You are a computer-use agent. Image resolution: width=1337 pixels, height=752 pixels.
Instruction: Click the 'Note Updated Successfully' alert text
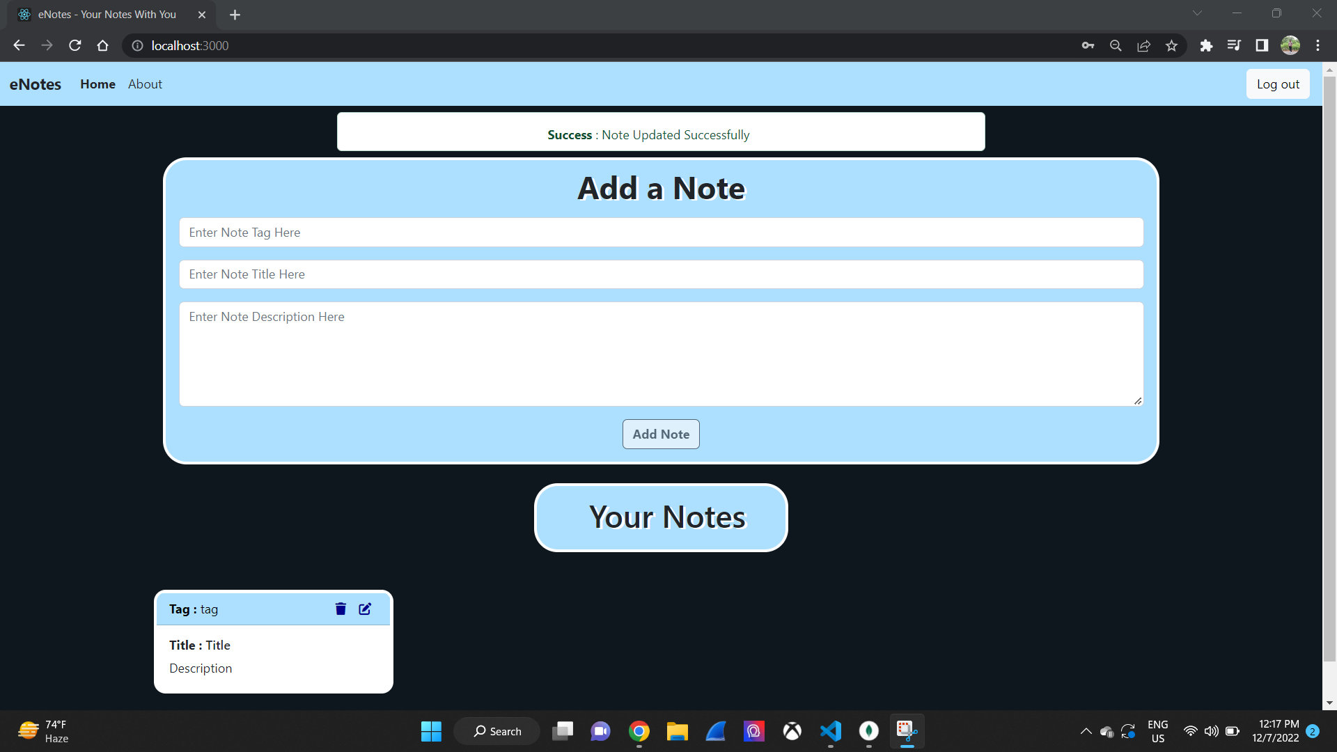pyautogui.click(x=675, y=135)
